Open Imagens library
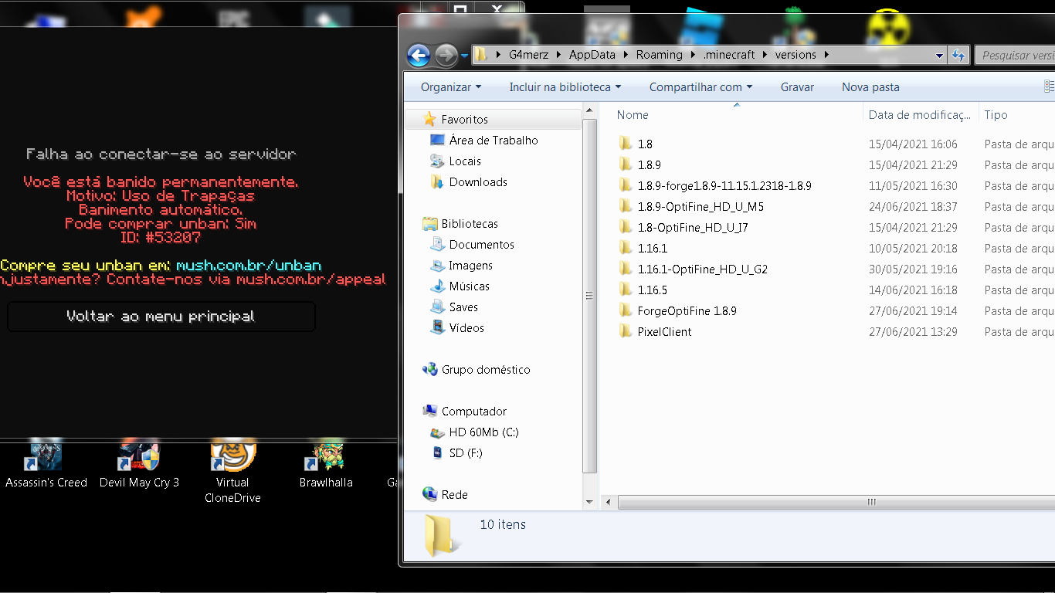Screen dimensions: 1055x593 coord(470,266)
